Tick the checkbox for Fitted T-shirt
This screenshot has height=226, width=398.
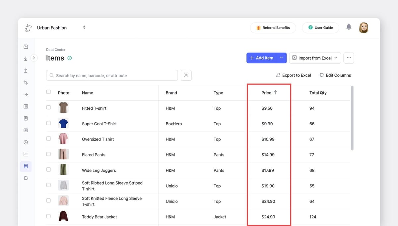pos(48,107)
